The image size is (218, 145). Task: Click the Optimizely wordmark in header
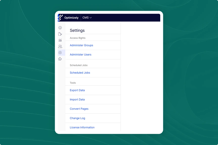[71, 18]
